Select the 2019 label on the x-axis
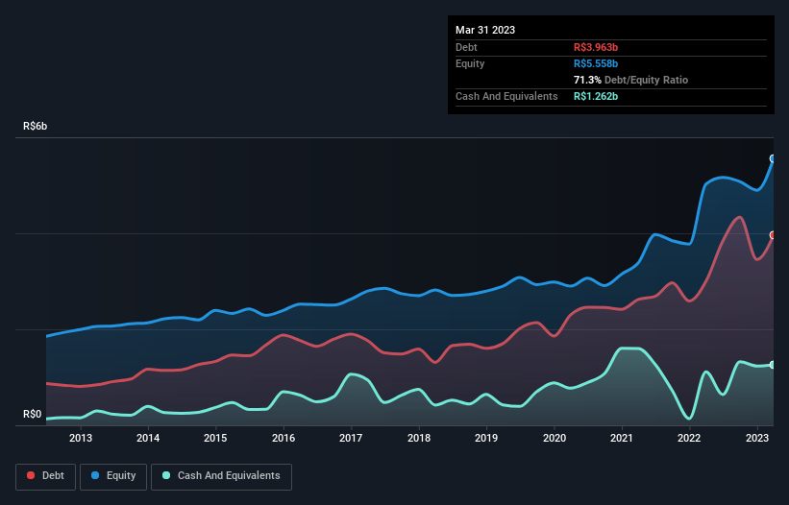 tap(487, 439)
